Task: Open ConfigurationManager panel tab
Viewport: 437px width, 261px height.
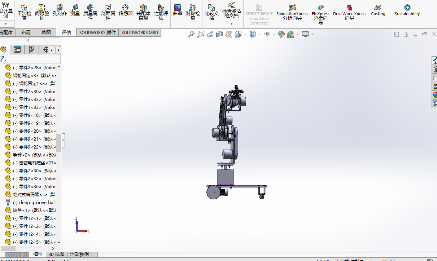Action: (32, 49)
